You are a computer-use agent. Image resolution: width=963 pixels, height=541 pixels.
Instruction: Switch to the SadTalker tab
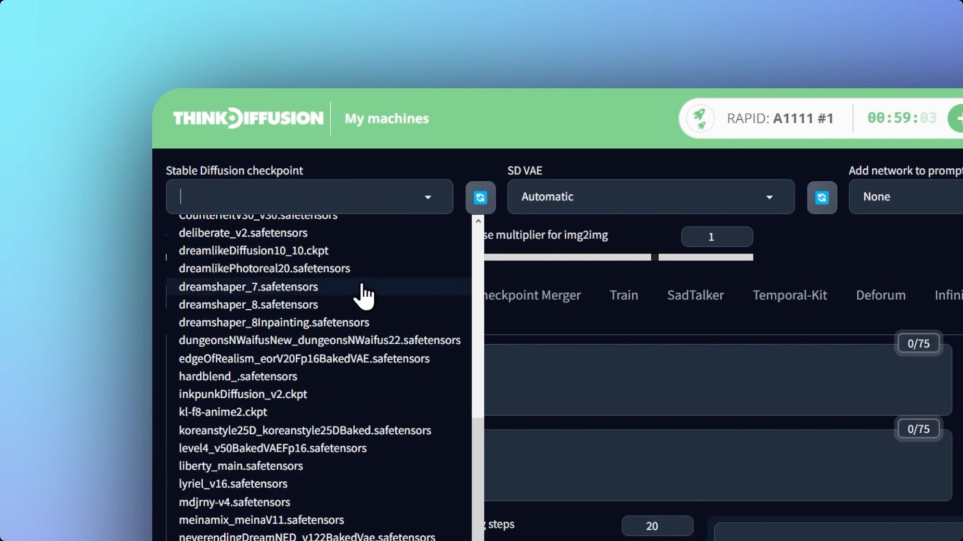(x=695, y=295)
